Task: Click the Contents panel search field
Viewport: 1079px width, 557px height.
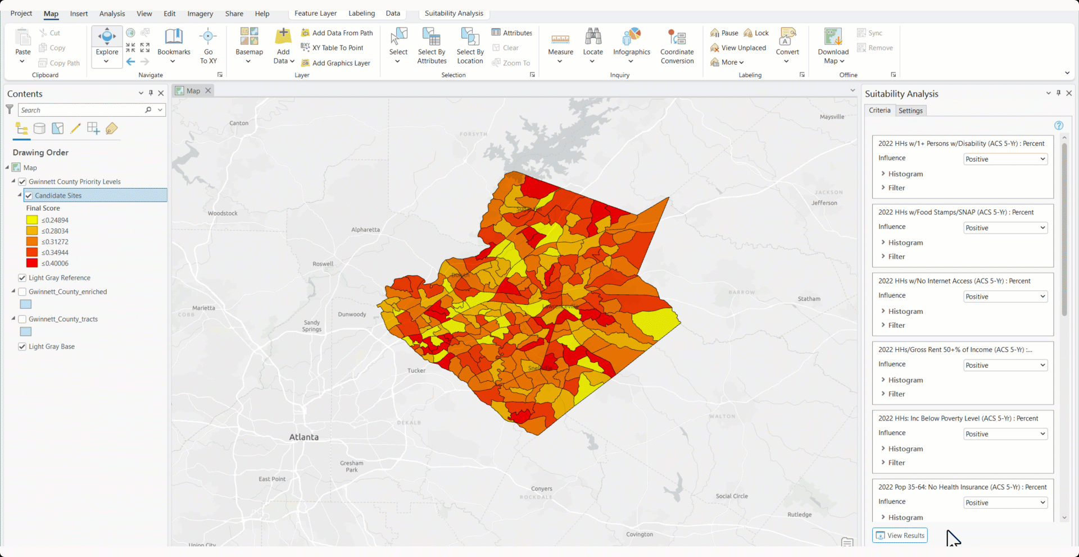Action: coord(84,109)
